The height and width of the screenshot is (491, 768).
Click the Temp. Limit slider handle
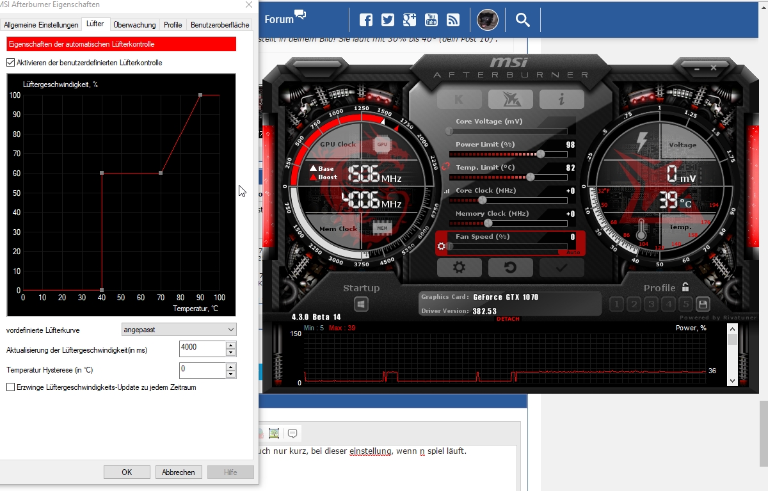coord(531,177)
